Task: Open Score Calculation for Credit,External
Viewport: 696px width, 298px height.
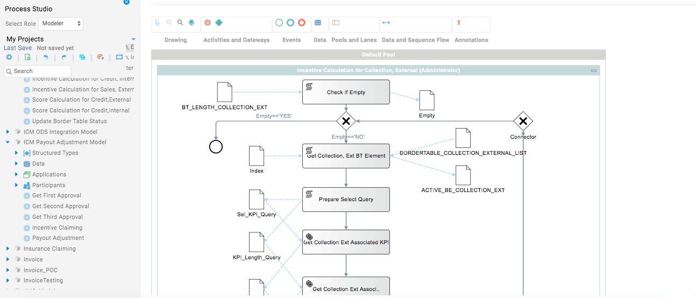Action: point(81,100)
